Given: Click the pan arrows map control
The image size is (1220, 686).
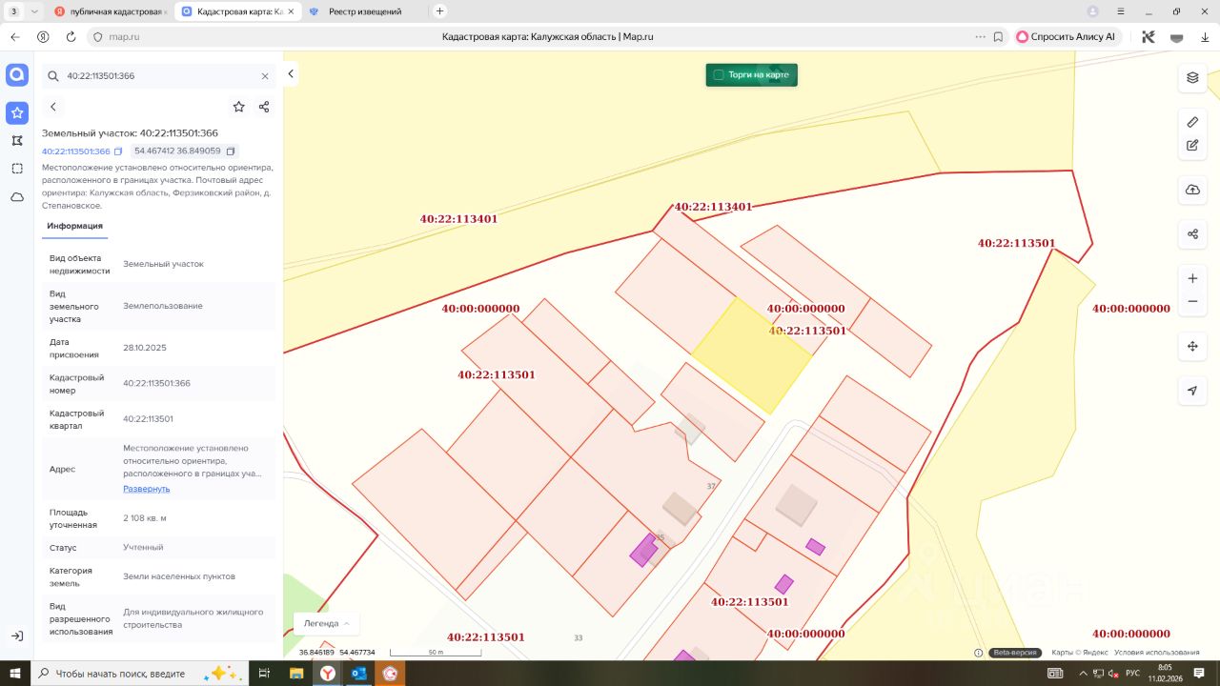Looking at the screenshot, I should [1192, 346].
